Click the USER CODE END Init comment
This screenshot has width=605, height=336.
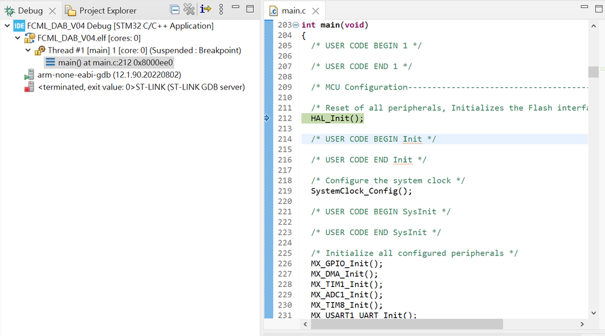coord(368,160)
